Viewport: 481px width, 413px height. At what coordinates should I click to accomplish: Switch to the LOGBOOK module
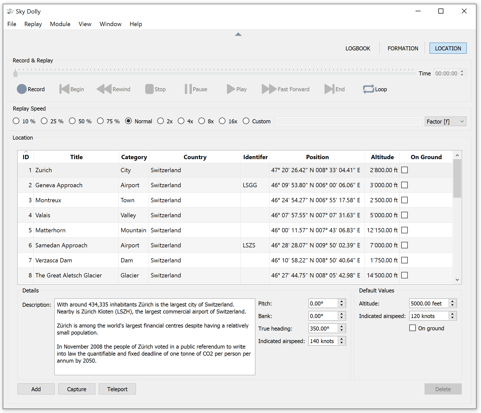[x=358, y=48]
